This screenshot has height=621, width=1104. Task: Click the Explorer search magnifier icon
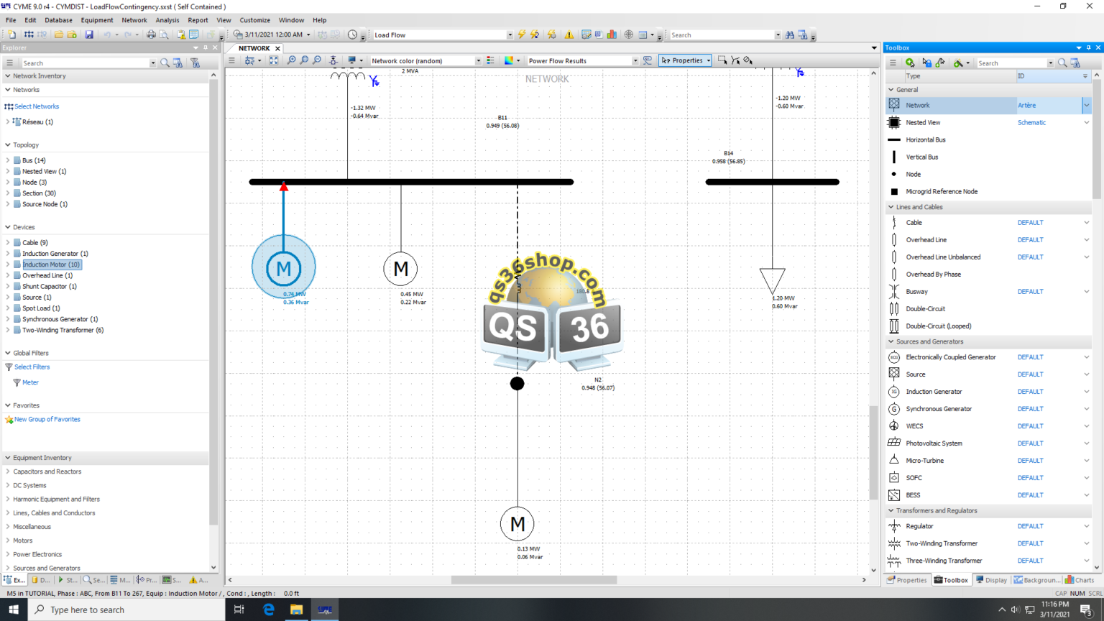pos(165,63)
